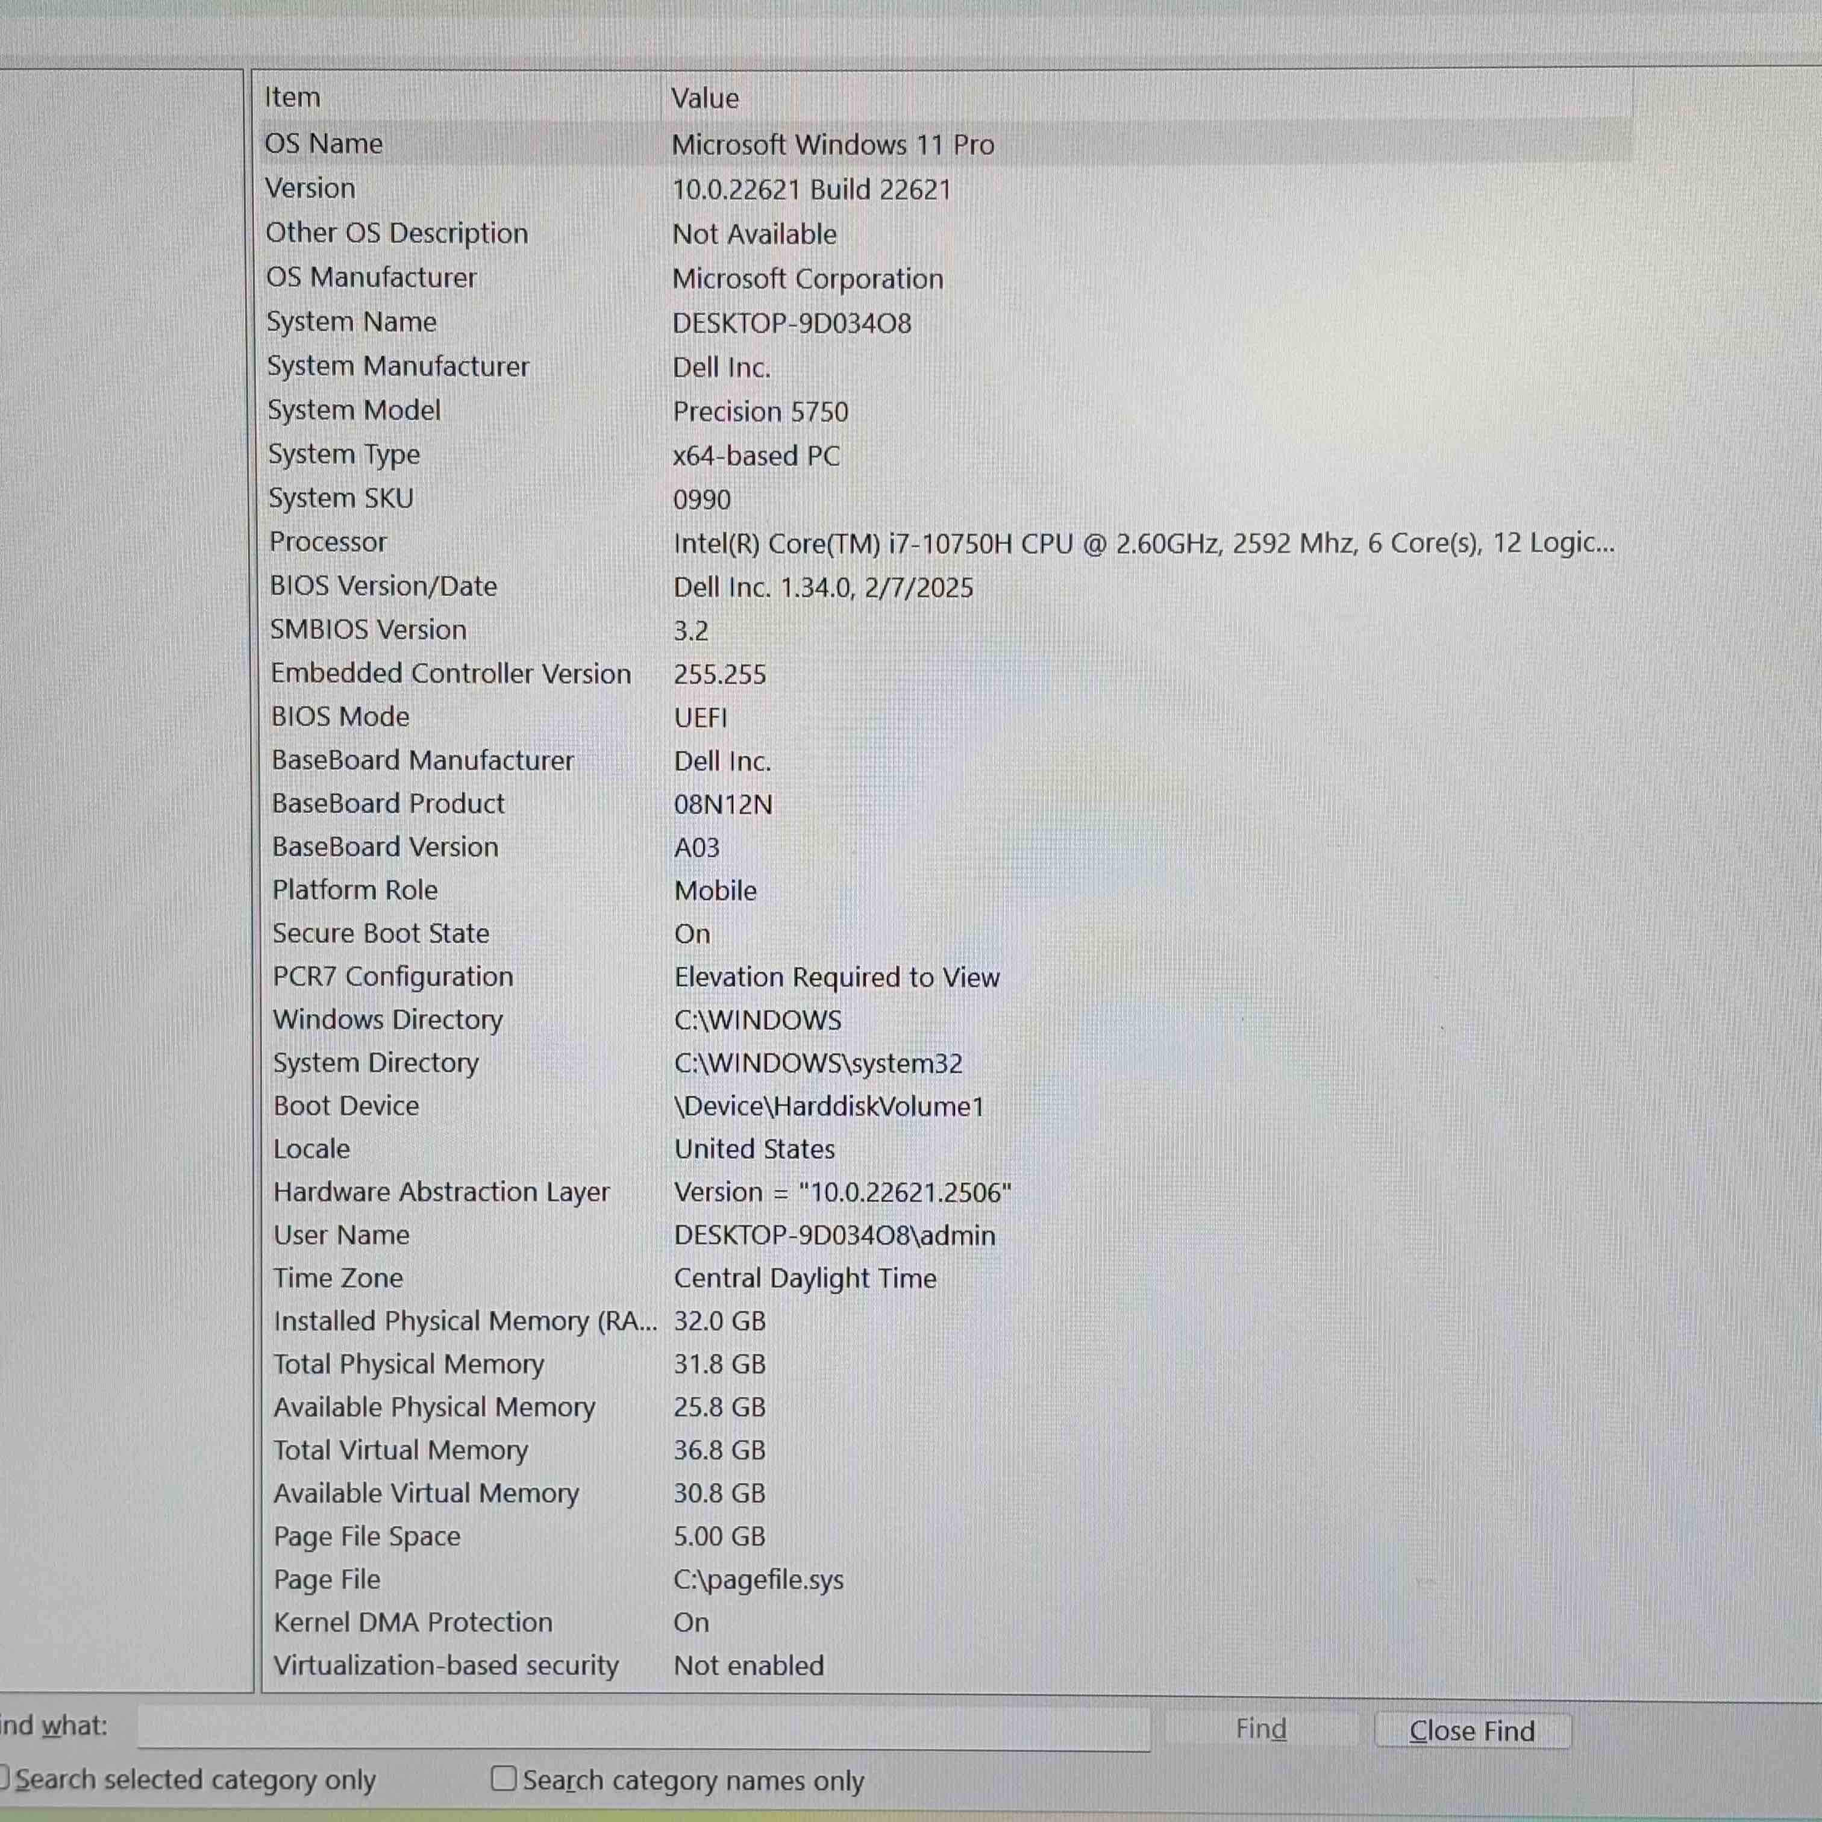Click the Value column header

coord(704,98)
